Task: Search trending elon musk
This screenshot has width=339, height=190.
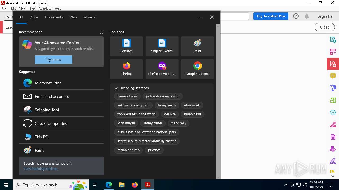Action: pyautogui.click(x=192, y=105)
